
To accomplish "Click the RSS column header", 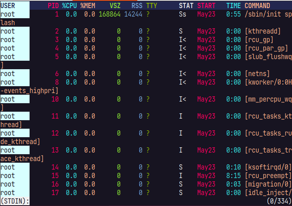I will coord(137,6).
